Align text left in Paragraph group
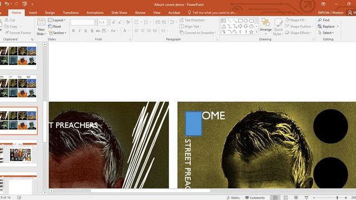 click(x=136, y=31)
